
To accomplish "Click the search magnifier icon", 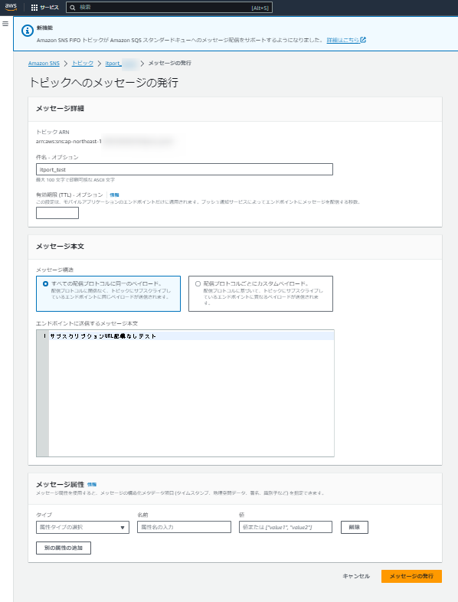I will 73,8.
